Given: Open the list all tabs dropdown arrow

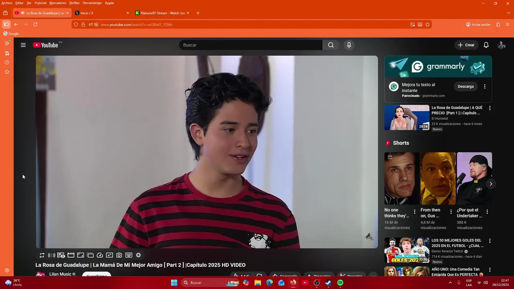Looking at the screenshot, I should point(509,13).
